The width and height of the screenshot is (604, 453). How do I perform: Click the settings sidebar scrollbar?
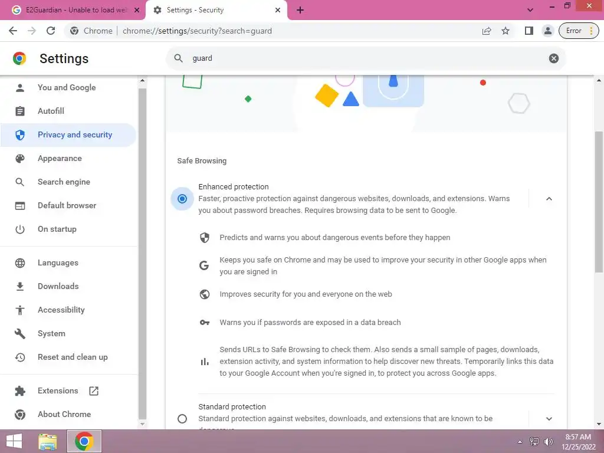click(x=142, y=254)
